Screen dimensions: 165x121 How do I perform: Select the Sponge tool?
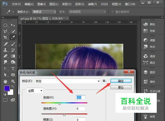pos(13,62)
